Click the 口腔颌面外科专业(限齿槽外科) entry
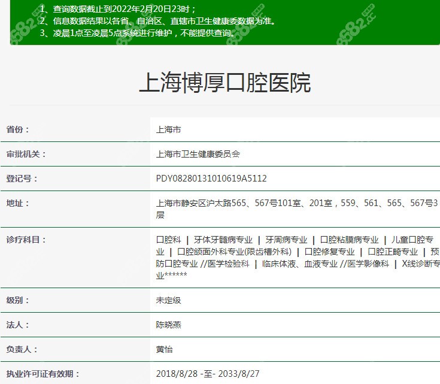The width and height of the screenshot is (440, 384). click(234, 252)
